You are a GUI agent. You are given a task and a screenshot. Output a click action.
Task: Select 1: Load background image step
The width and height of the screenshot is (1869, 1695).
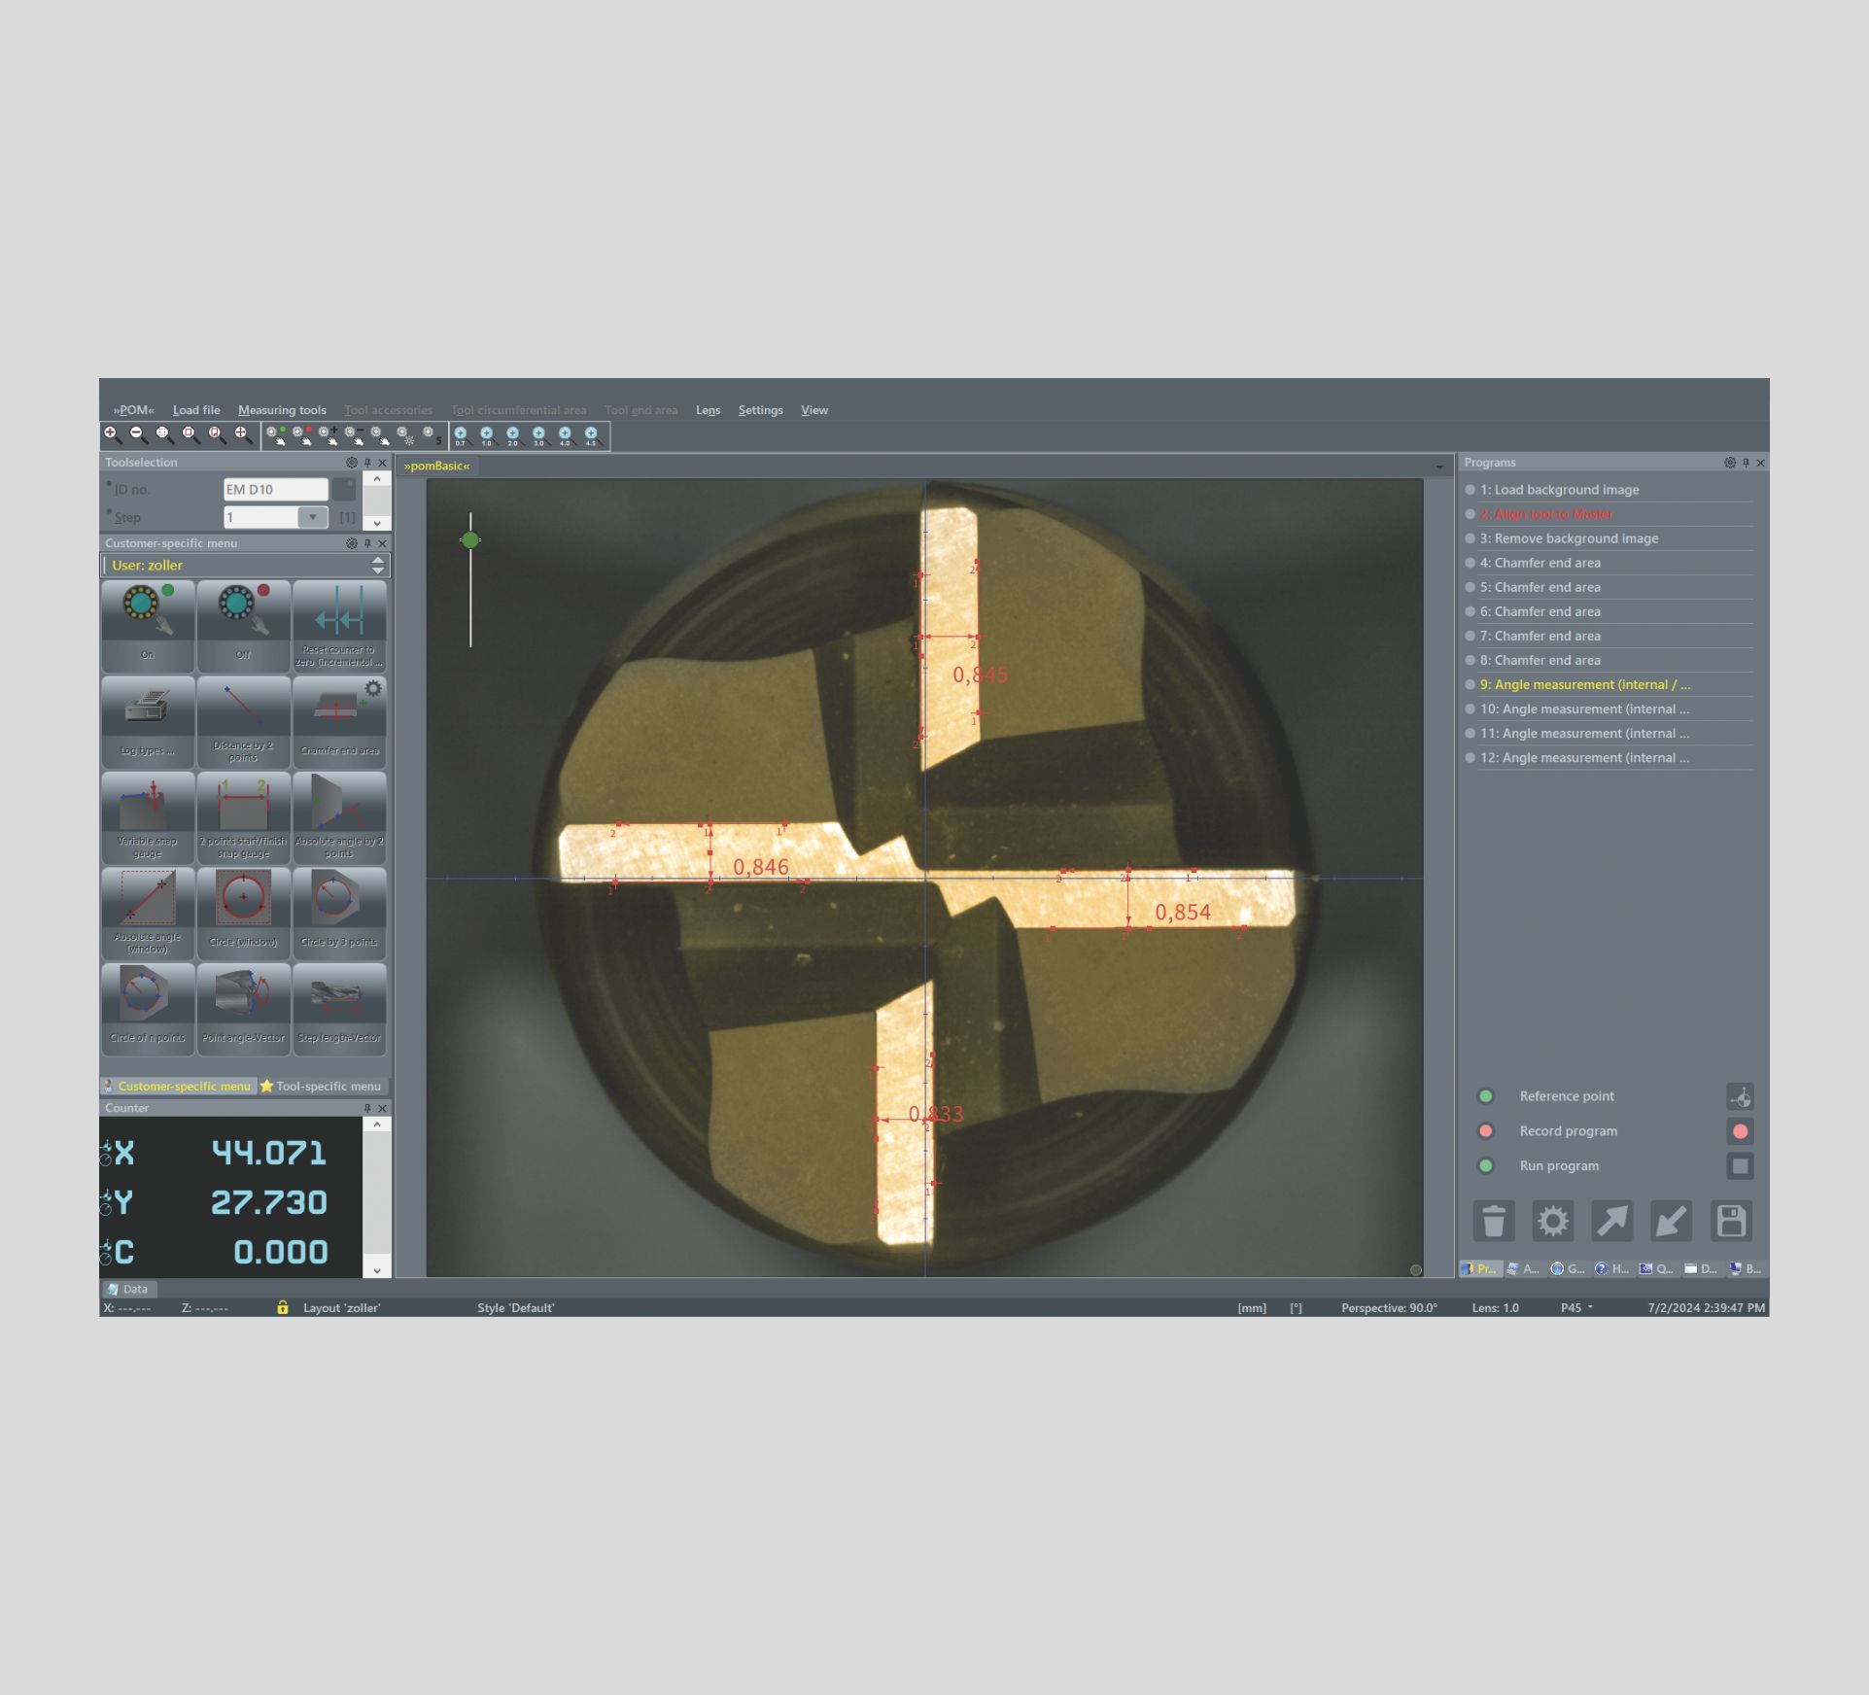(x=1559, y=490)
